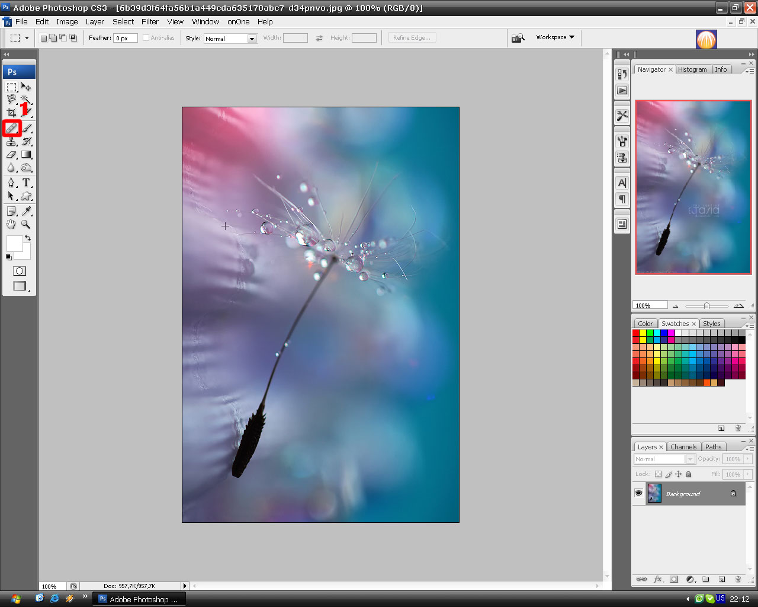Select the Eraser tool
758x607 pixels.
12,154
